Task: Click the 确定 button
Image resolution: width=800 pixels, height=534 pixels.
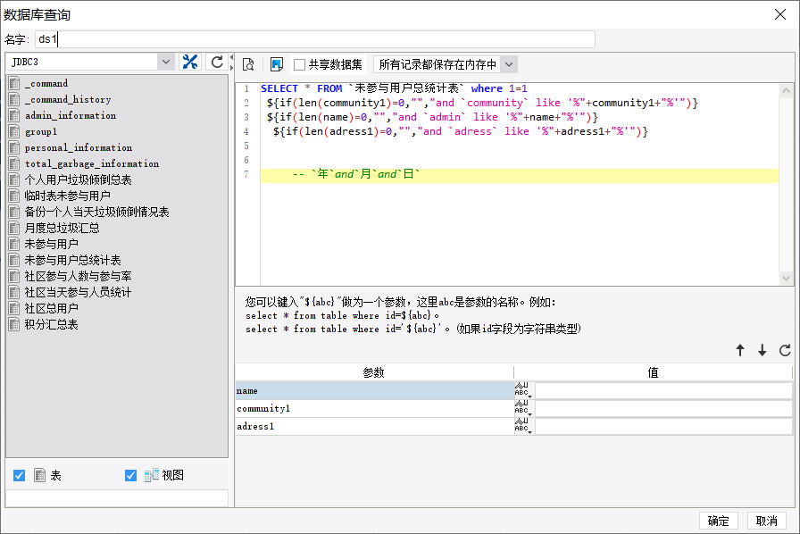Action: (718, 521)
